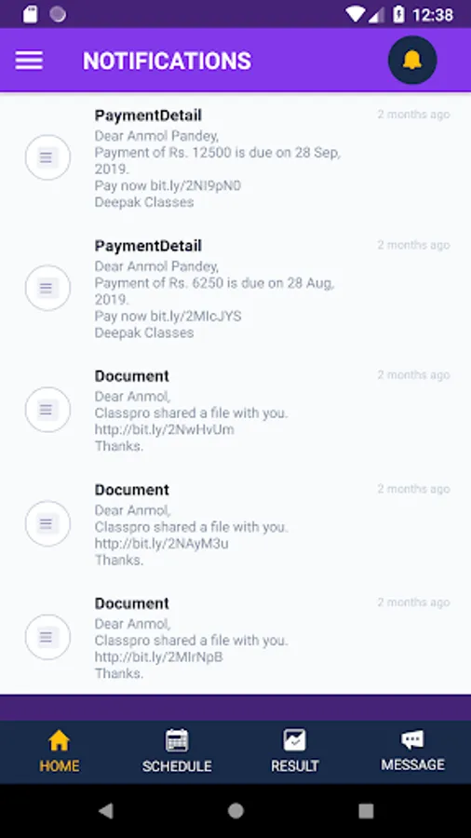Image resolution: width=471 pixels, height=838 pixels.
Task: Open the Message chat bubble icon
Action: click(412, 740)
